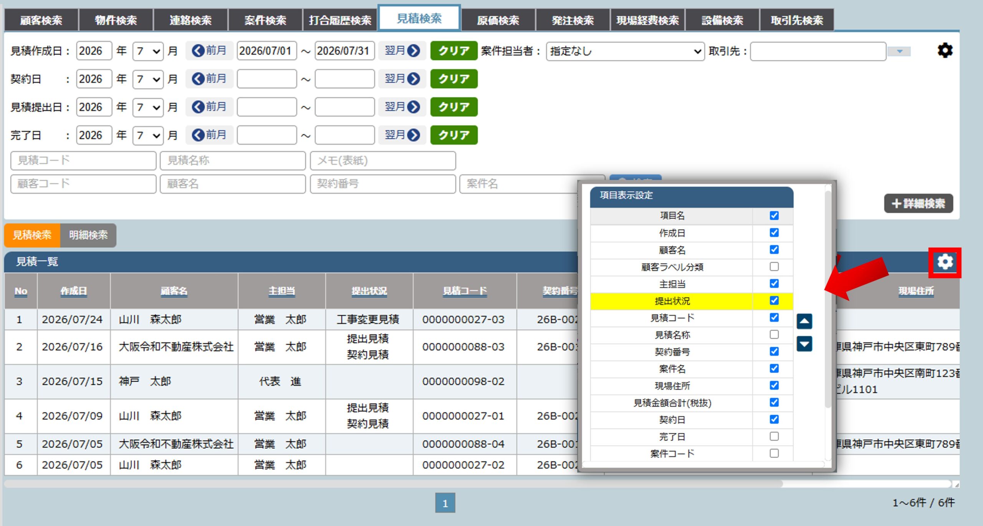
Task: Switch to 取引先検索 tab
Action: click(797, 20)
